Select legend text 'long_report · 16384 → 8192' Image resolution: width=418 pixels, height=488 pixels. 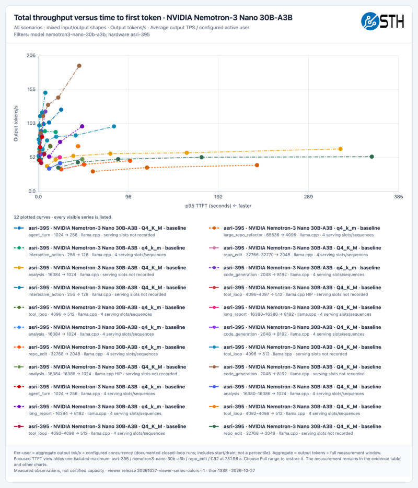[x=56, y=413]
